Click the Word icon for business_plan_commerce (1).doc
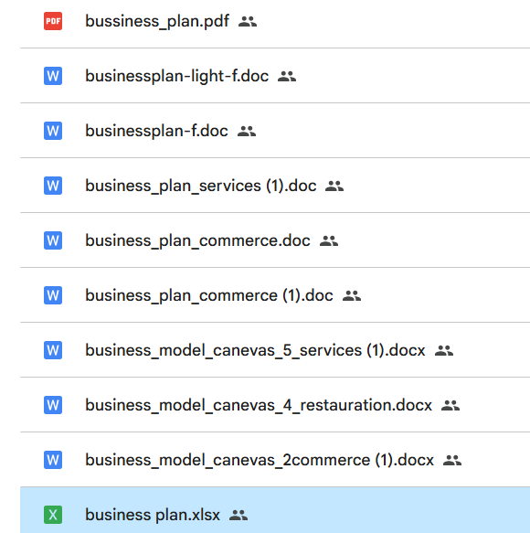The width and height of the screenshot is (530, 533). click(53, 295)
